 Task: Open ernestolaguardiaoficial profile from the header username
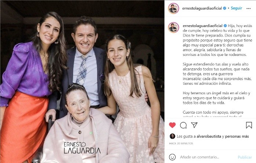[x=202, y=8]
